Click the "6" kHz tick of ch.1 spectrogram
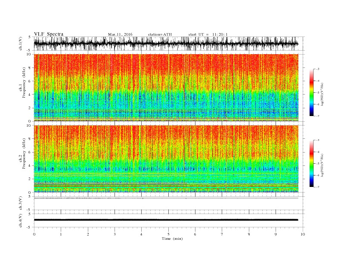 coord(30,81)
